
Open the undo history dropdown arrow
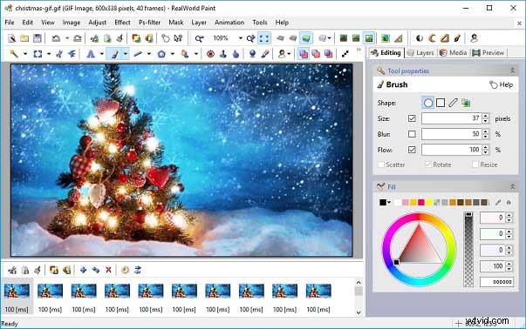click(67, 38)
